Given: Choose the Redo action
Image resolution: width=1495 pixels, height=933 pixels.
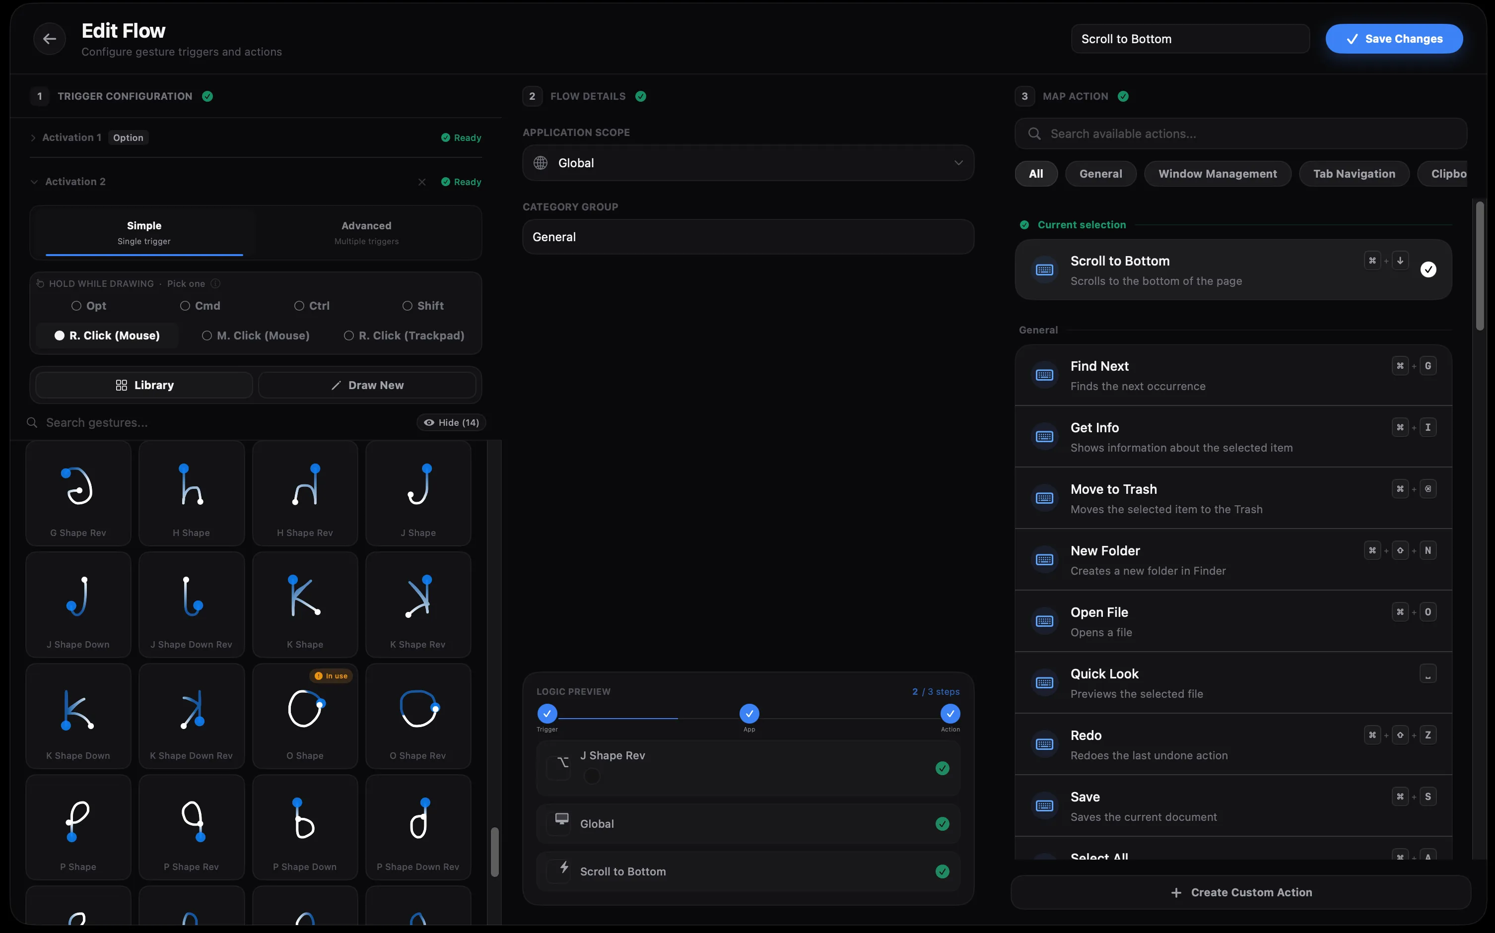Looking at the screenshot, I should pyautogui.click(x=1233, y=744).
